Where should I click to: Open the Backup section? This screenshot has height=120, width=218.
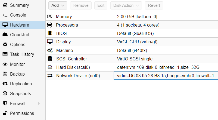tap(17, 74)
